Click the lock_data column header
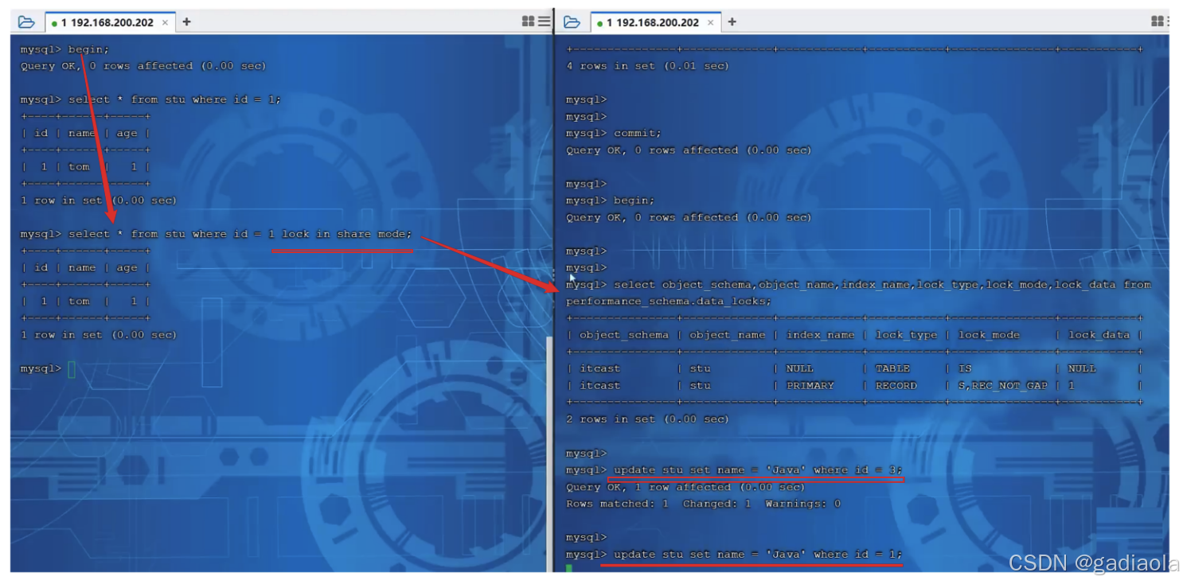1183x584 pixels. click(x=1098, y=335)
